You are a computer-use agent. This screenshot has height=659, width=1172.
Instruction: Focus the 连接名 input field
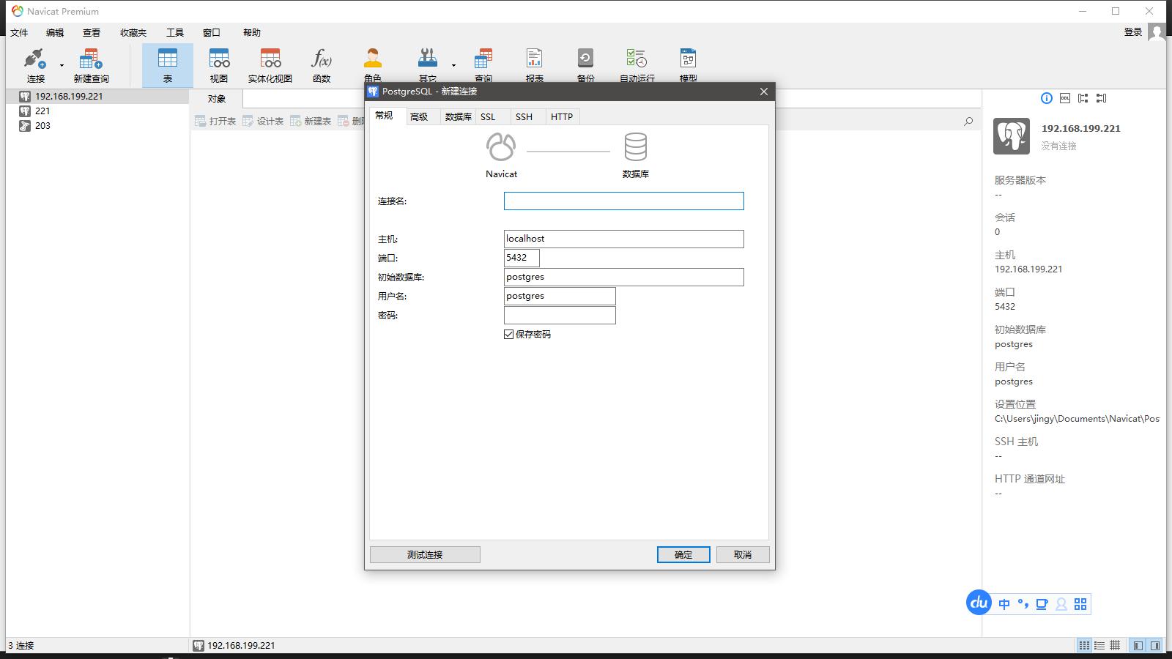[x=624, y=201]
